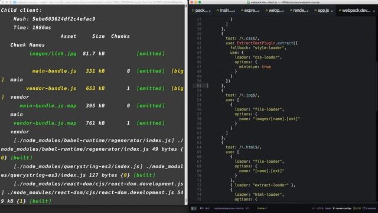Switch to the main... editor tab
Image resolution: width=378 pixels, height=213 pixels.
tap(226, 11)
